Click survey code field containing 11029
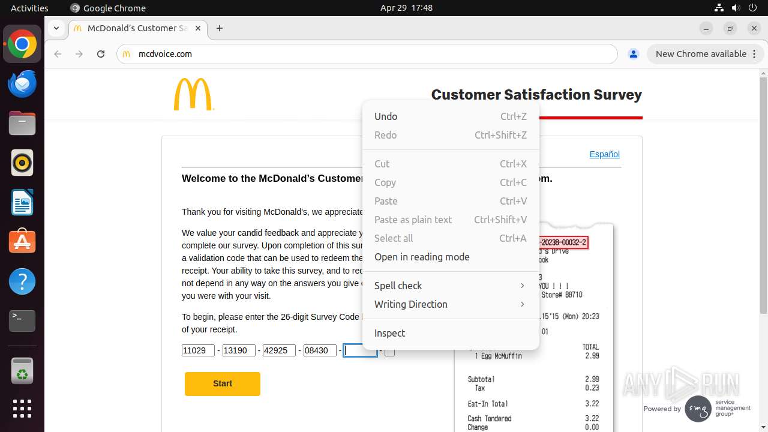This screenshot has width=768, height=432. (198, 350)
